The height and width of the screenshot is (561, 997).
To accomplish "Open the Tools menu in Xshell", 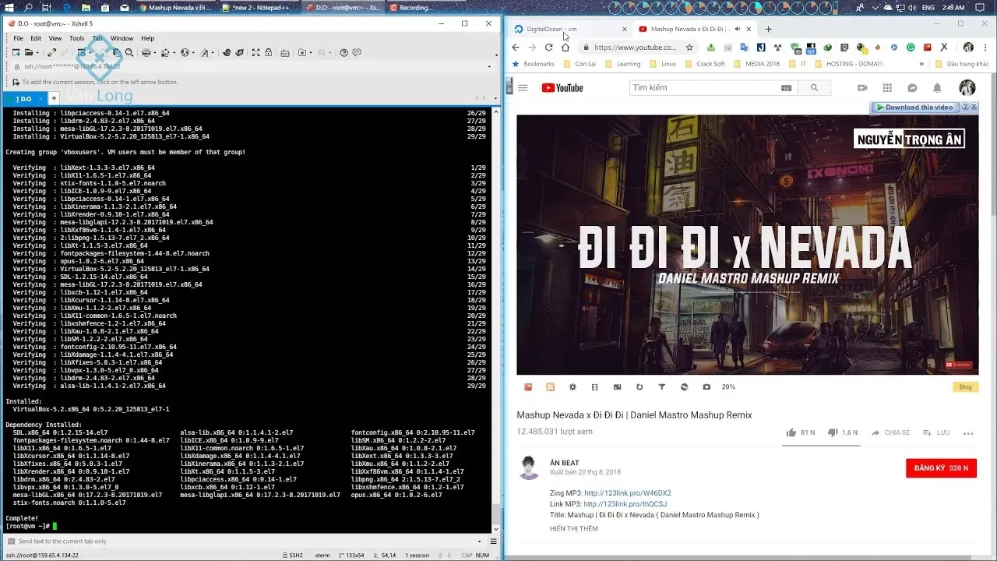I will 76,38.
